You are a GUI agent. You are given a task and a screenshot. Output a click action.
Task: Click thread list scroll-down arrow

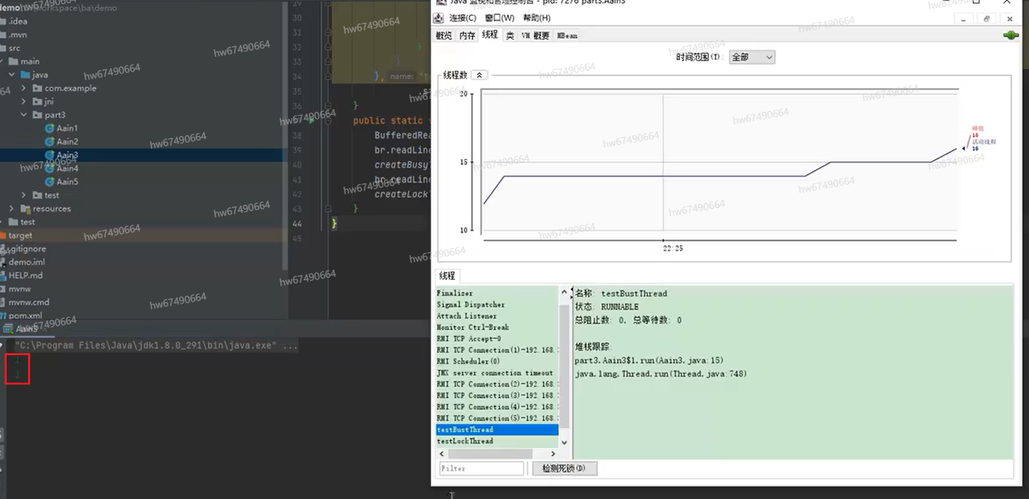tap(563, 442)
